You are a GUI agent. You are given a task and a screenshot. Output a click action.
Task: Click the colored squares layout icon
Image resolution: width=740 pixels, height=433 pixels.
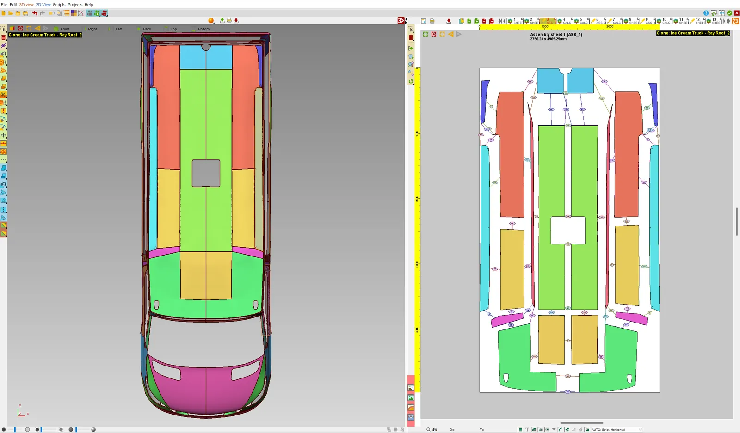pos(74,13)
